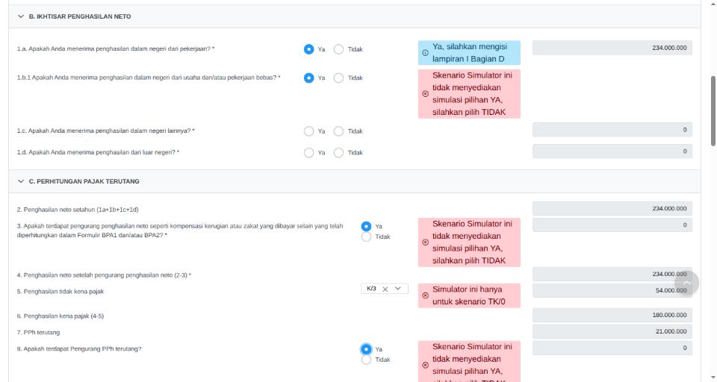Choose Tidak for 1.d penghasilan dari luar negeri
This screenshot has height=382, width=717.
pyautogui.click(x=338, y=153)
